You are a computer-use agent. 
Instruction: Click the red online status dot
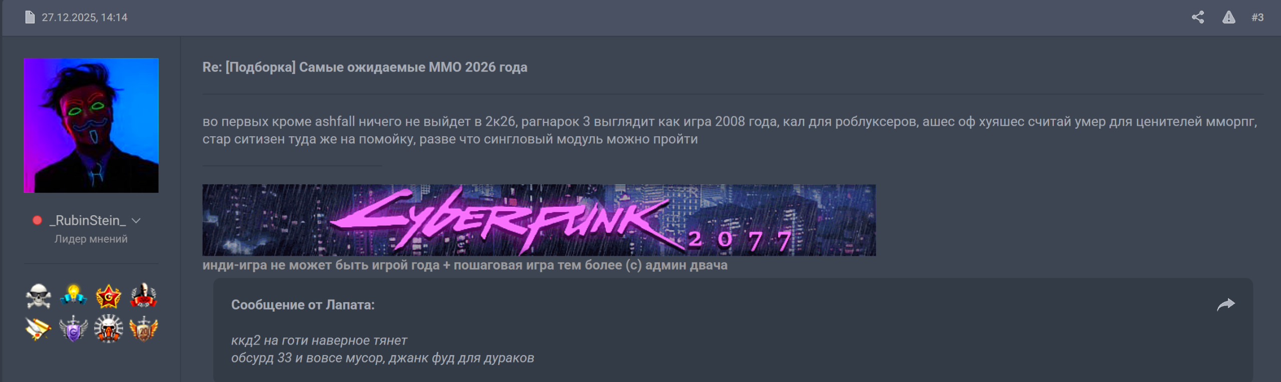37,220
